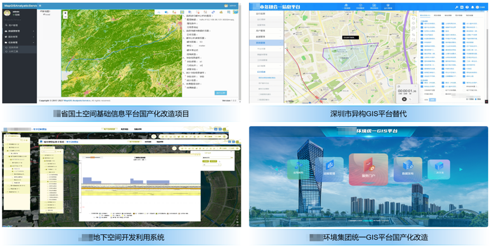This screenshot has width=492, height=248.
Task: Click the admin user avatar top right
Action: tap(227, 6)
